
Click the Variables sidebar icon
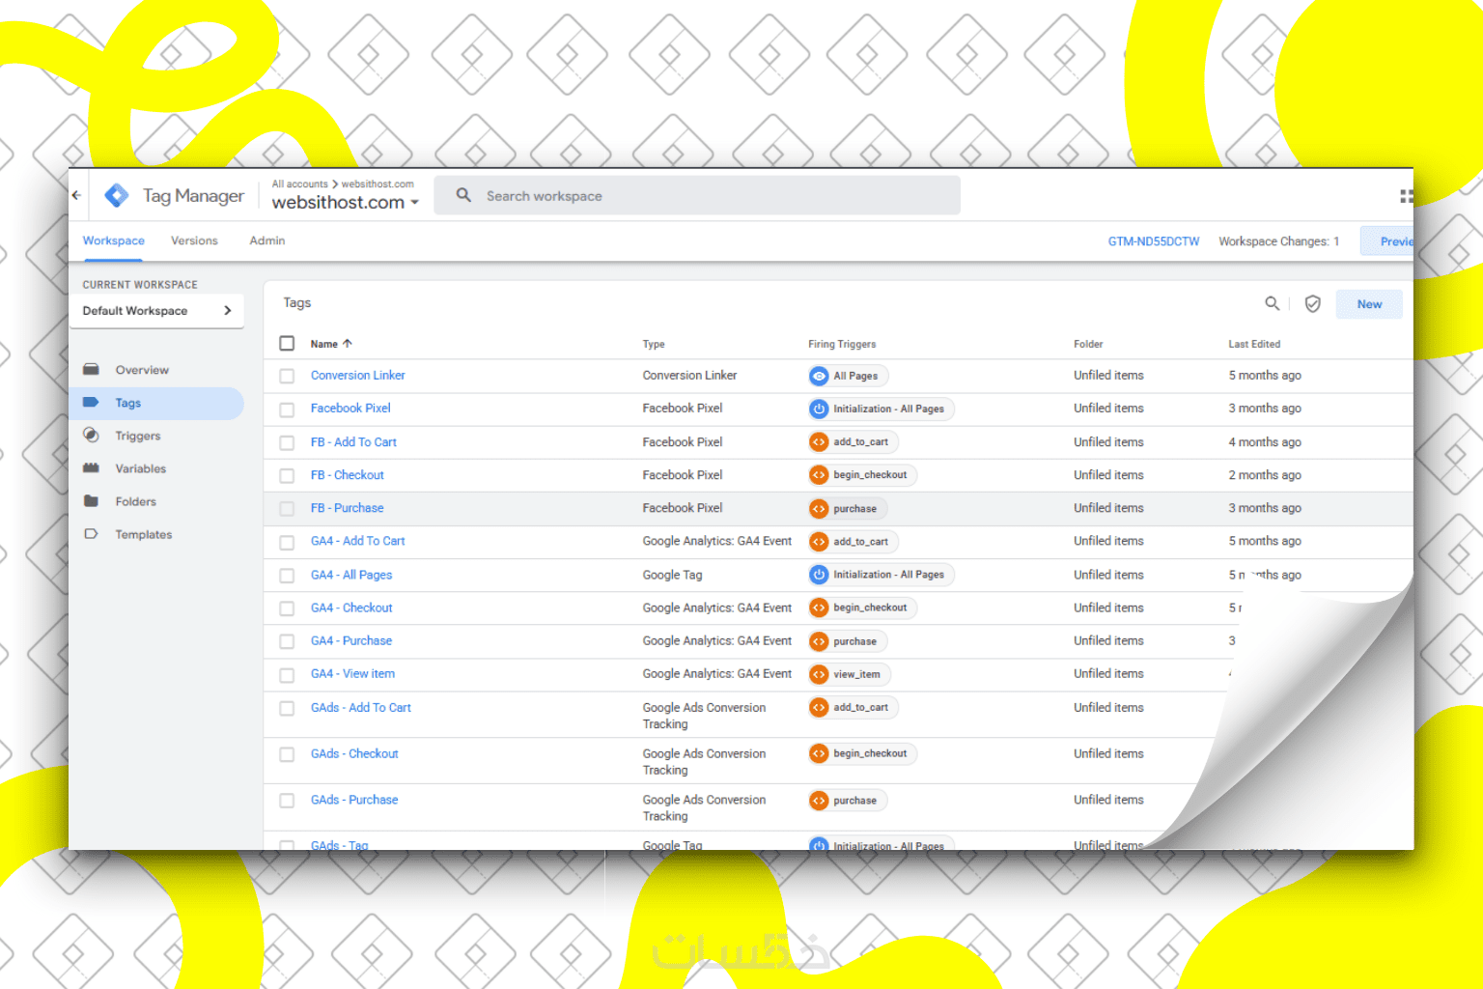(x=92, y=468)
